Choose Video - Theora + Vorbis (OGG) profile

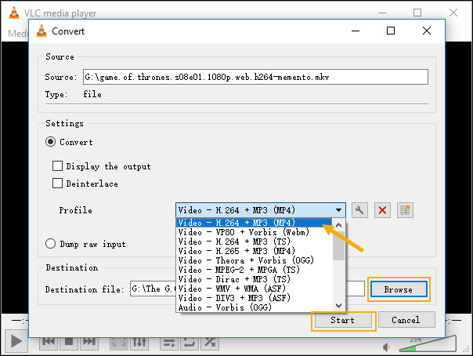pos(254,260)
